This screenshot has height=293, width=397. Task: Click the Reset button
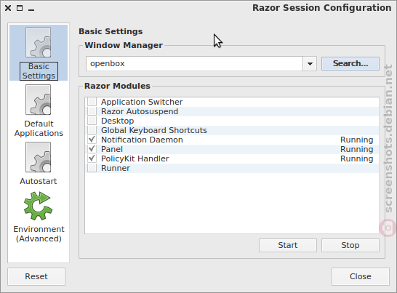36,276
